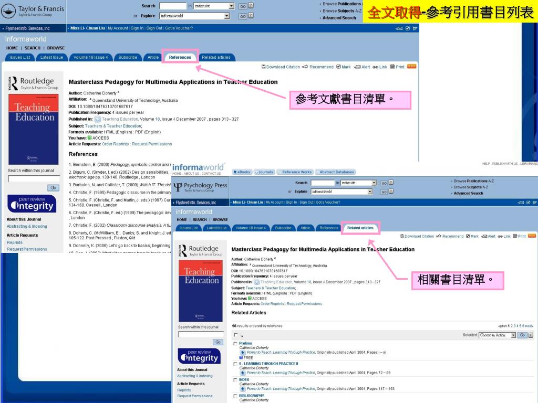Image resolution: width=538 pixels, height=403 pixels.
Task: Tick the 5 - LEARNING THROUGH PRACTICE II checkbox
Action: 235,364
